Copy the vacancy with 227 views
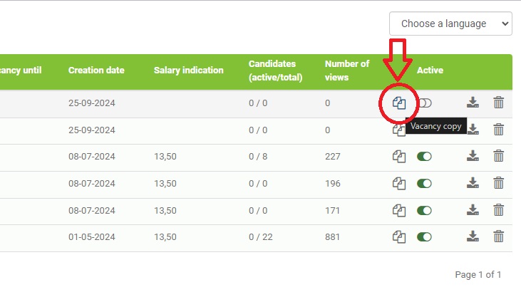Viewport: 521px width, 297px height. (399, 156)
